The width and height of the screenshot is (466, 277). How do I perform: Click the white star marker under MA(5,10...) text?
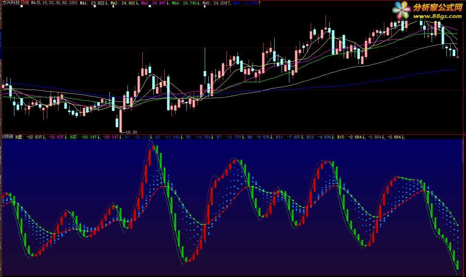pyautogui.click(x=22, y=6)
